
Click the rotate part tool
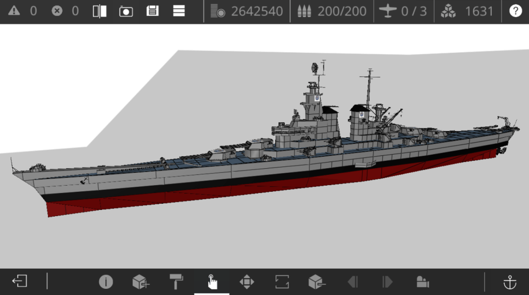coord(282,282)
